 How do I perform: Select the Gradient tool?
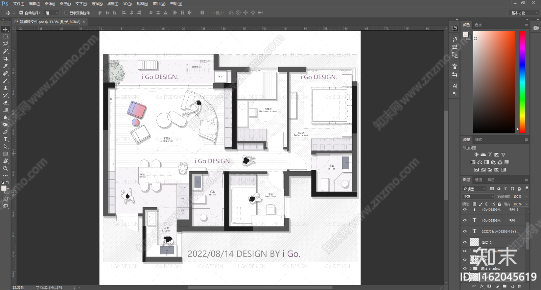point(5,110)
